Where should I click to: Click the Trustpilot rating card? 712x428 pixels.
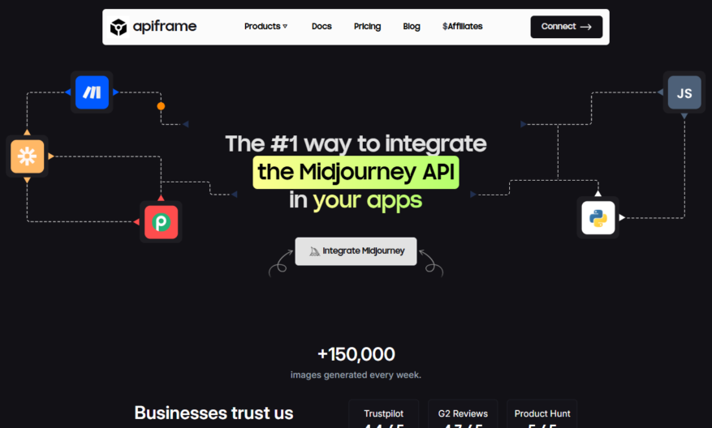[x=384, y=414]
